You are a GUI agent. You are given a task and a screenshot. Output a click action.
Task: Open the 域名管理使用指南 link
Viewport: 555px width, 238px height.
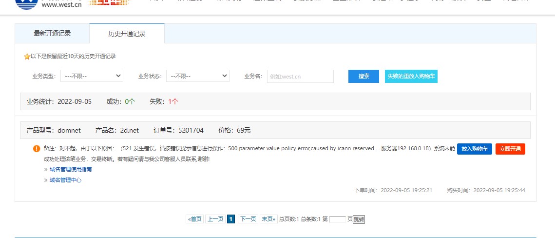pyautogui.click(x=71, y=169)
